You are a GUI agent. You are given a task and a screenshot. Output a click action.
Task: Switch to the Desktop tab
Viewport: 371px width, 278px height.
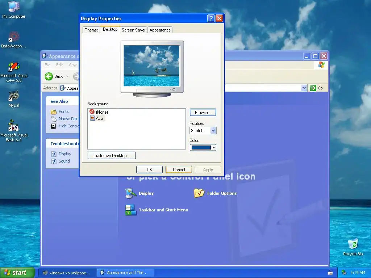point(110,29)
